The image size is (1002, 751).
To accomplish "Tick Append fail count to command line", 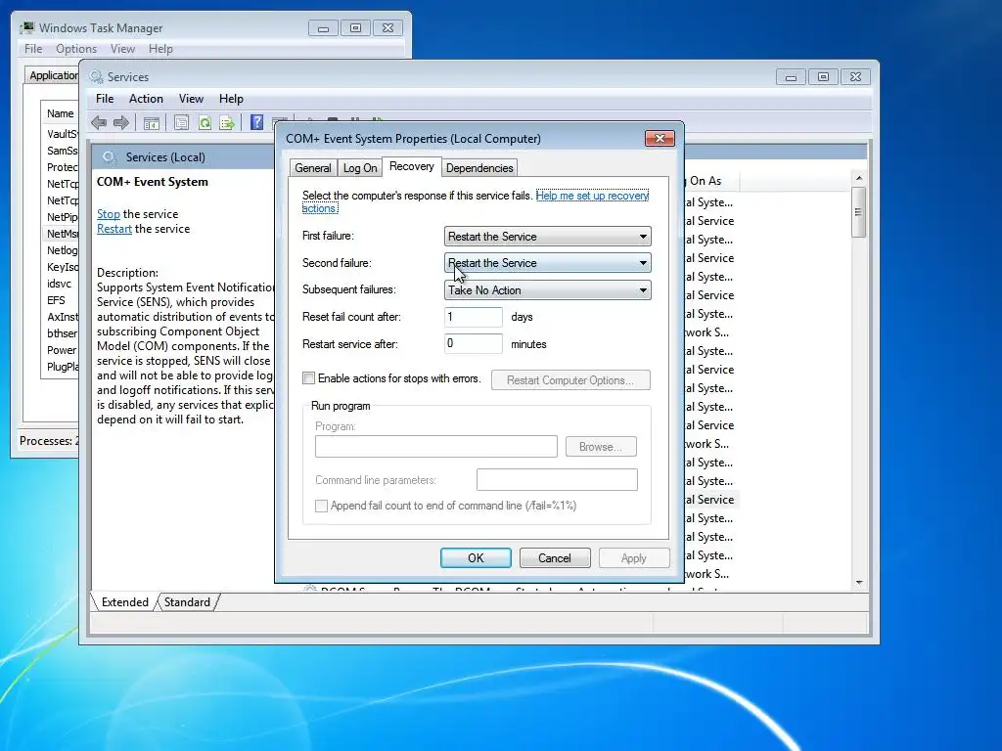I will point(321,506).
